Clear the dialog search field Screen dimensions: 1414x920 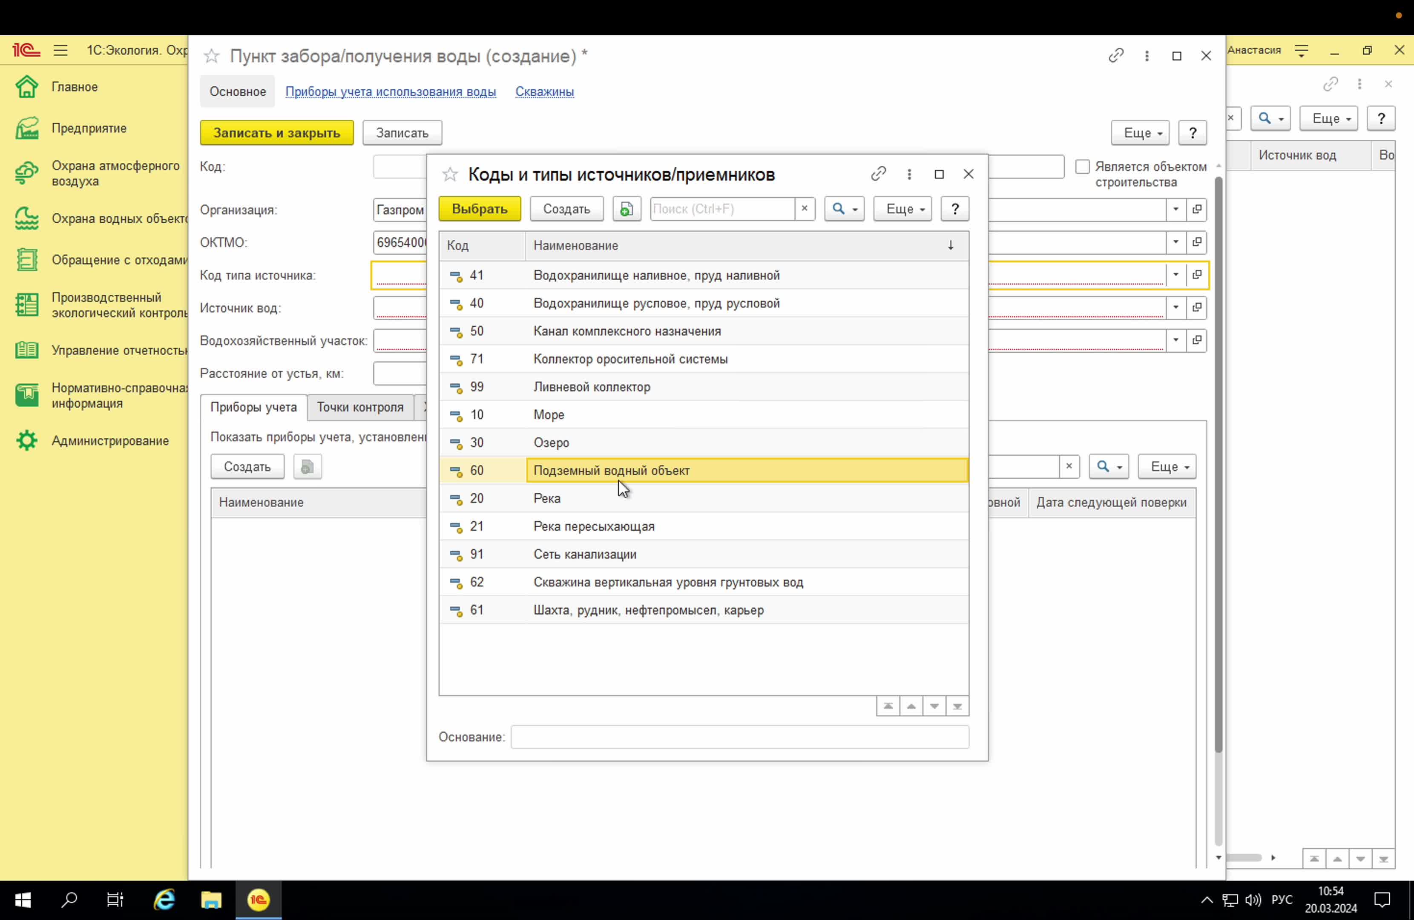click(805, 209)
